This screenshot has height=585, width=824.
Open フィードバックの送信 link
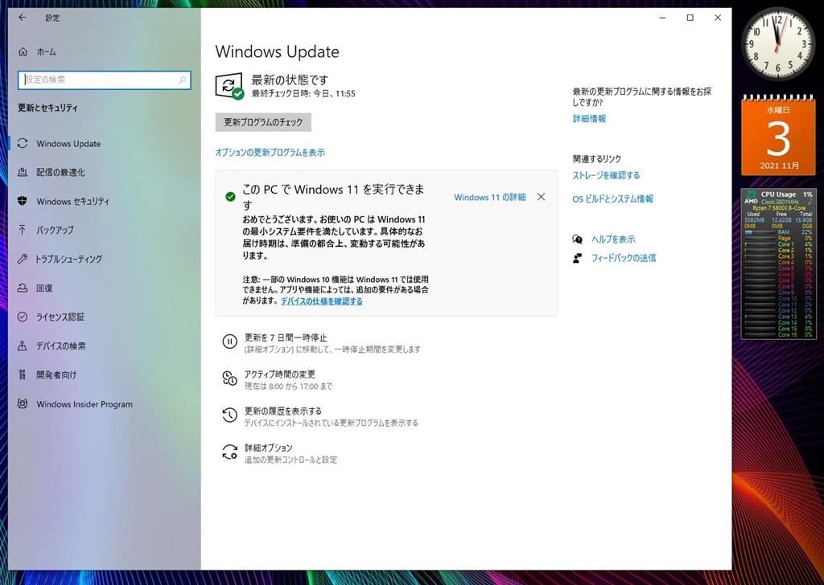point(624,258)
